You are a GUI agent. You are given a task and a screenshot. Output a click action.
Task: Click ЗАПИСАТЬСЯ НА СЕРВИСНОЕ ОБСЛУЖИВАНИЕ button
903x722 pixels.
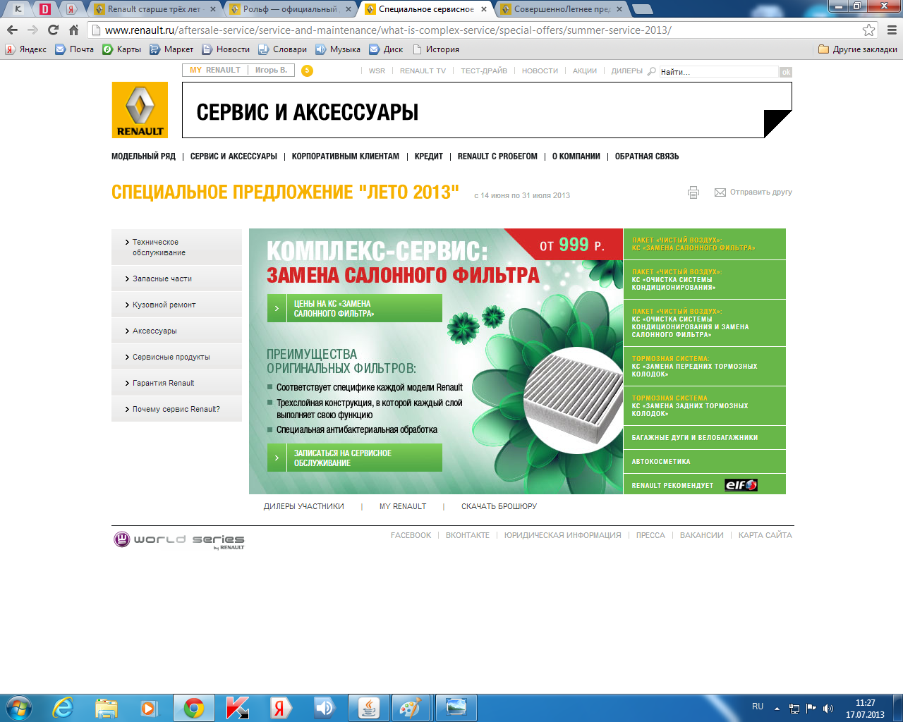[355, 458]
